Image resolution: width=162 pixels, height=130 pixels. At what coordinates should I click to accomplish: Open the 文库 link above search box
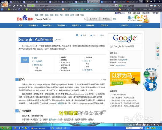click(x=82, y=15)
